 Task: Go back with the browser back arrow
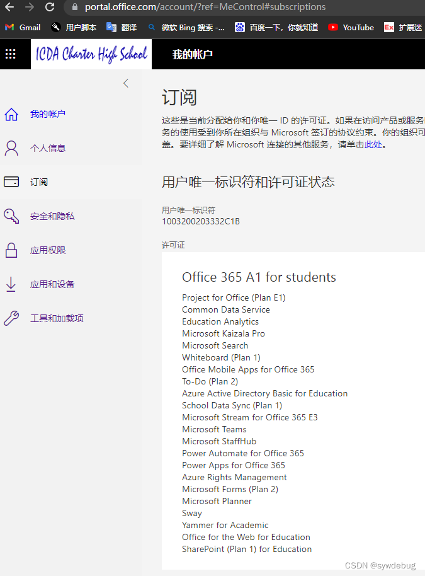click(x=9, y=7)
